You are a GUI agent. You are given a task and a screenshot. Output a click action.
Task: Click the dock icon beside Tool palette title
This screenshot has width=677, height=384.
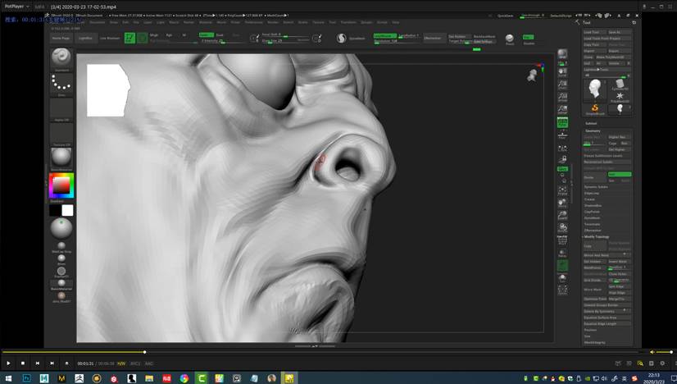pos(634,22)
